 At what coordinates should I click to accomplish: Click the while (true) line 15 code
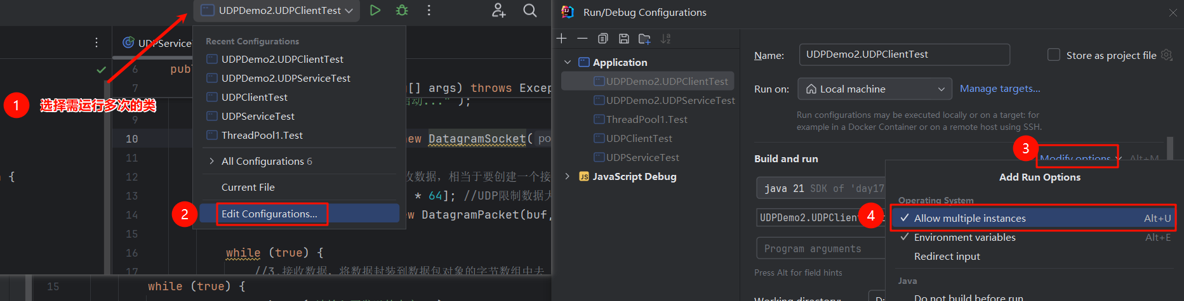tap(196, 286)
